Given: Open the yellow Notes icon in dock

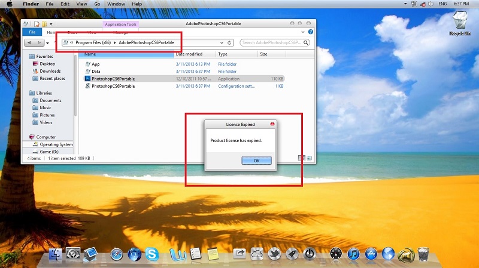Looking at the screenshot, I should 213,254.
